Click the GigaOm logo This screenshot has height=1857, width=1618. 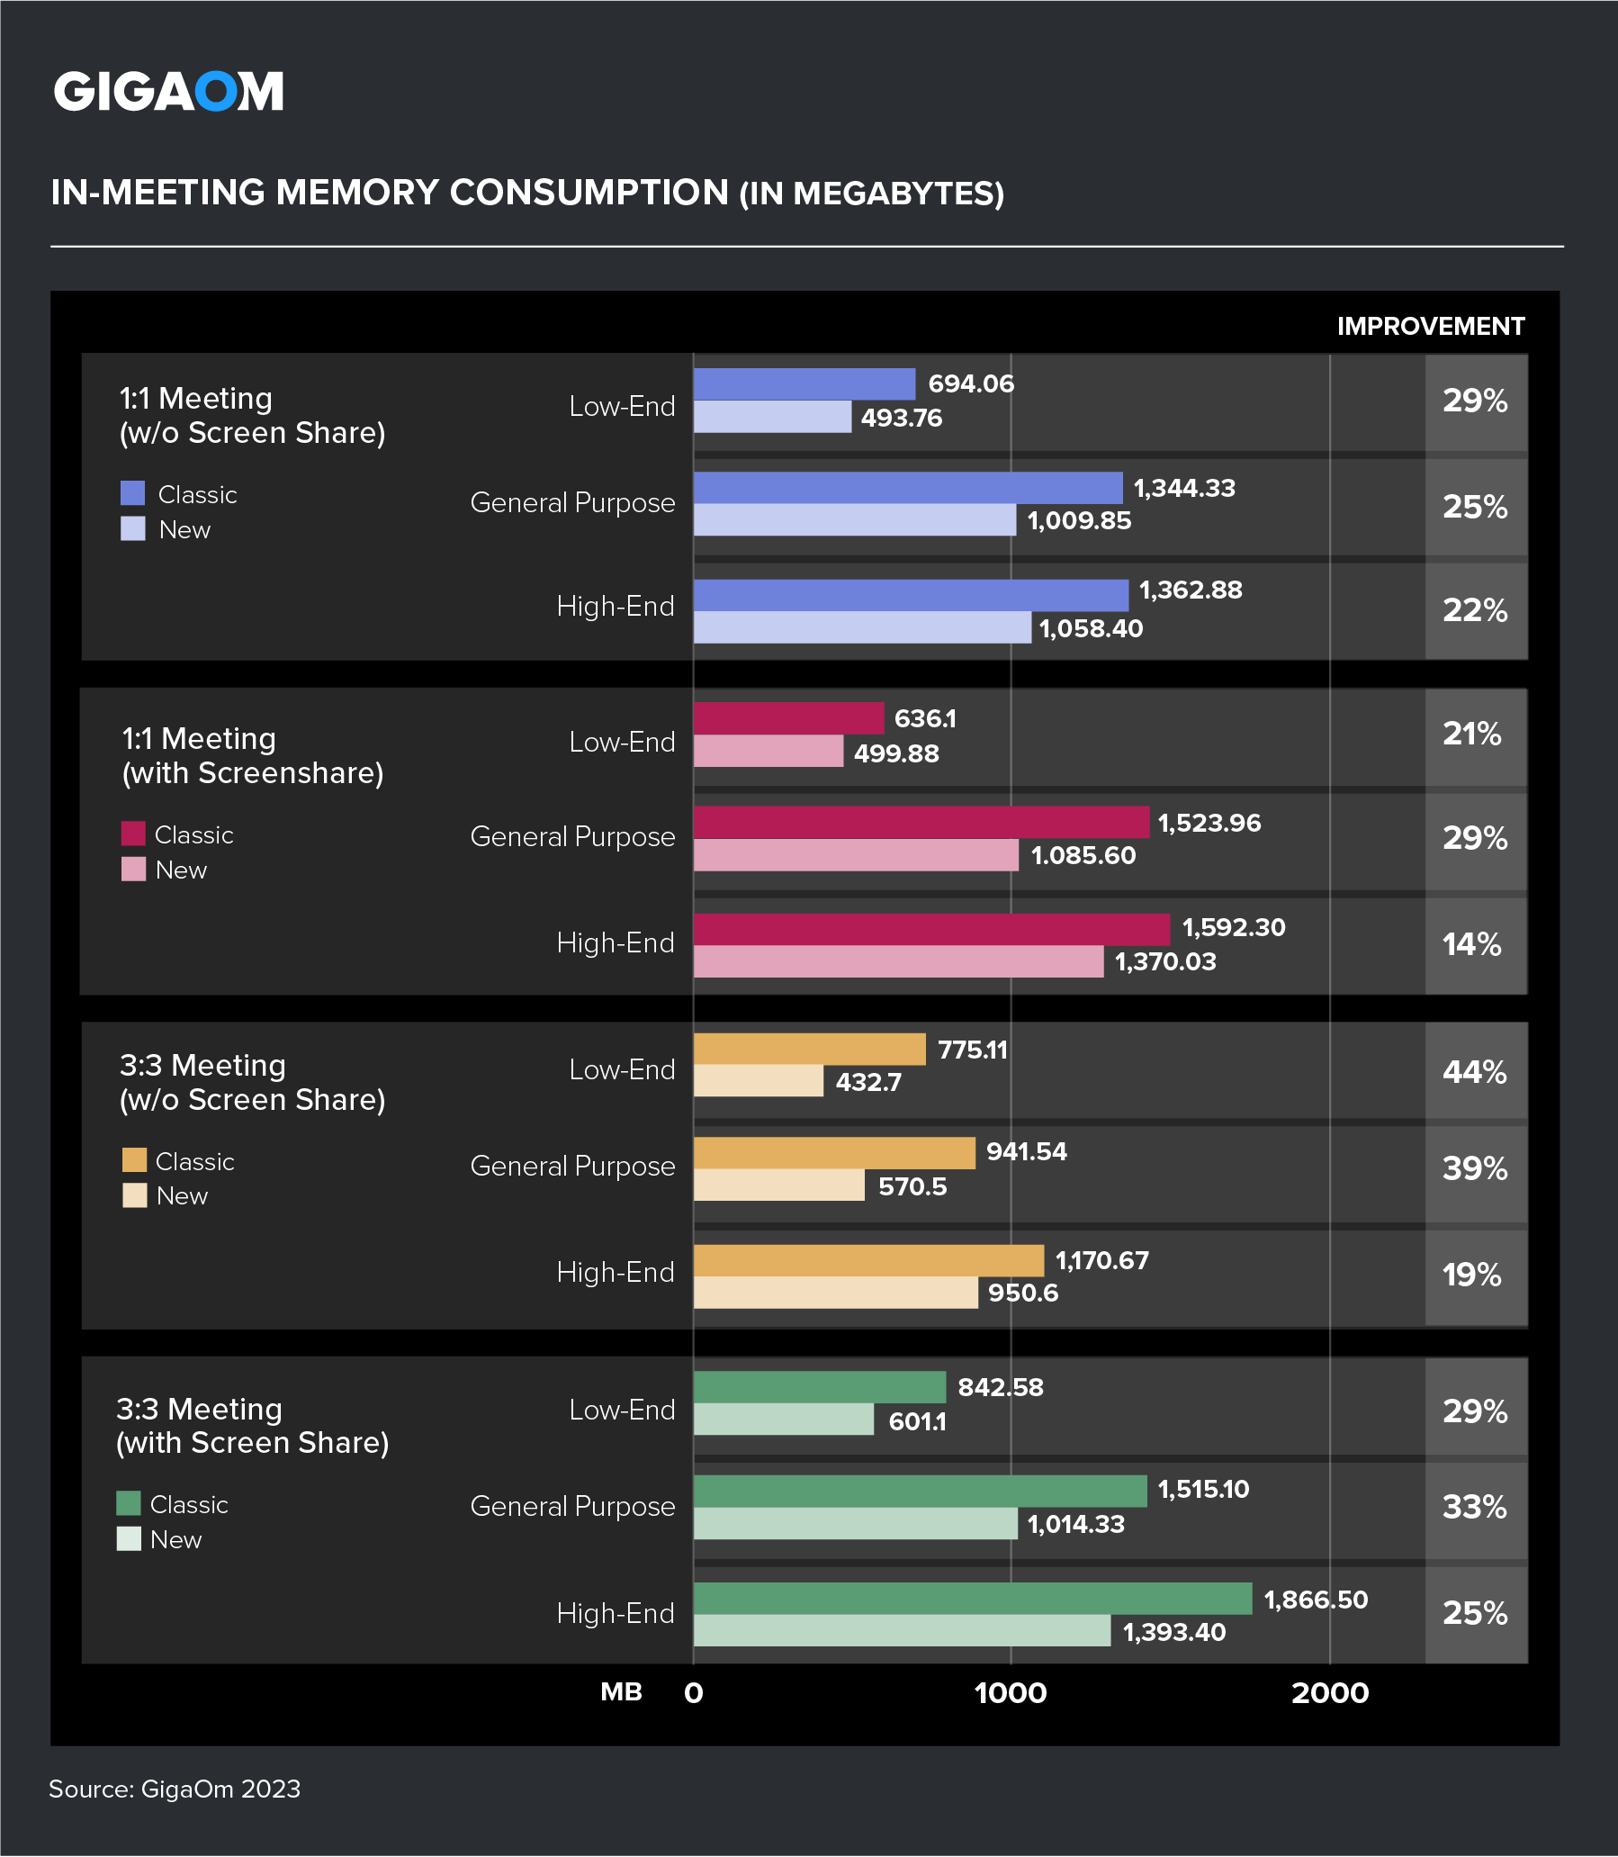[169, 91]
